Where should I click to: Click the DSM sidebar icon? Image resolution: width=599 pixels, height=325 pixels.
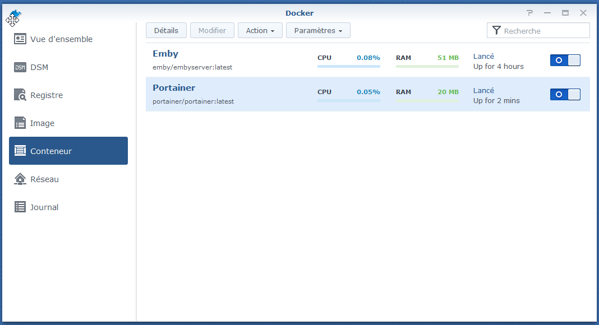(20, 67)
